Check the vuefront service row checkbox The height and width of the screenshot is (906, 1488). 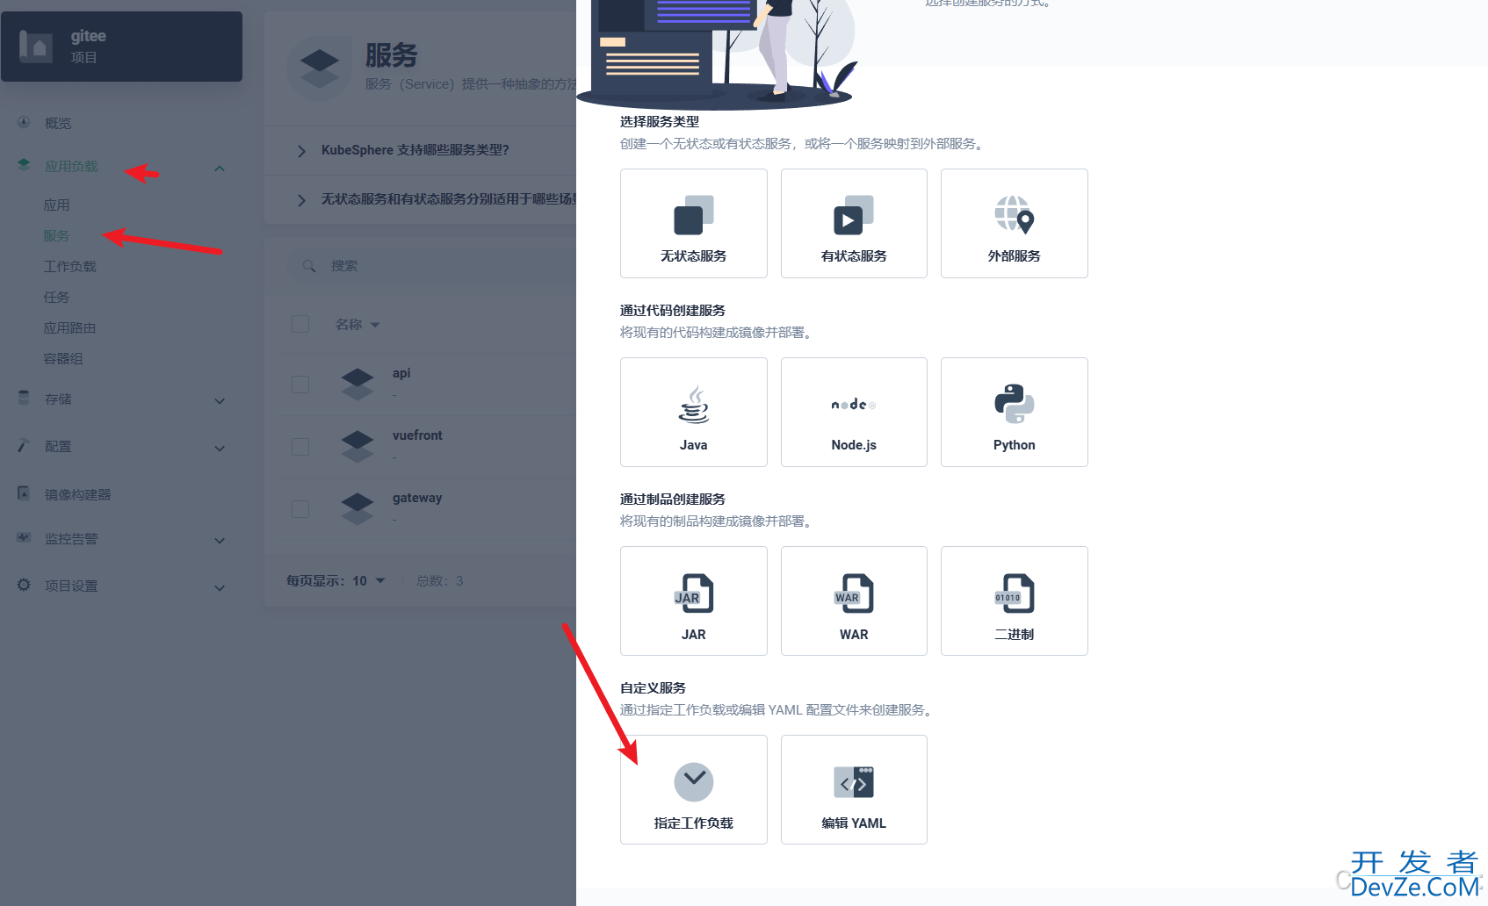click(x=300, y=447)
